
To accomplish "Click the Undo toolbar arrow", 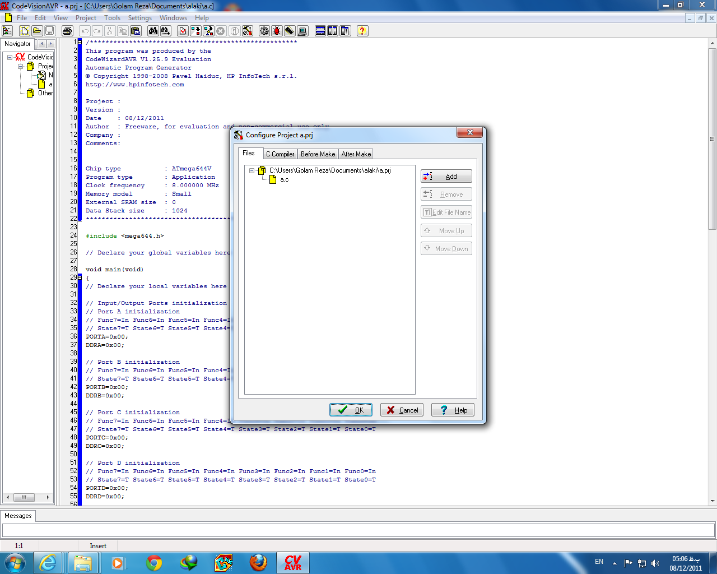I will [x=85, y=31].
